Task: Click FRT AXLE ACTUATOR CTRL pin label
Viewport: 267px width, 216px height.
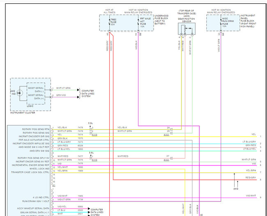Action: click(34, 140)
